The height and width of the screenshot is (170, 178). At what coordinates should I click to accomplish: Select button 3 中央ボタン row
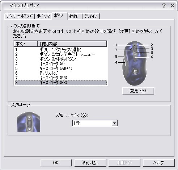[60, 59]
